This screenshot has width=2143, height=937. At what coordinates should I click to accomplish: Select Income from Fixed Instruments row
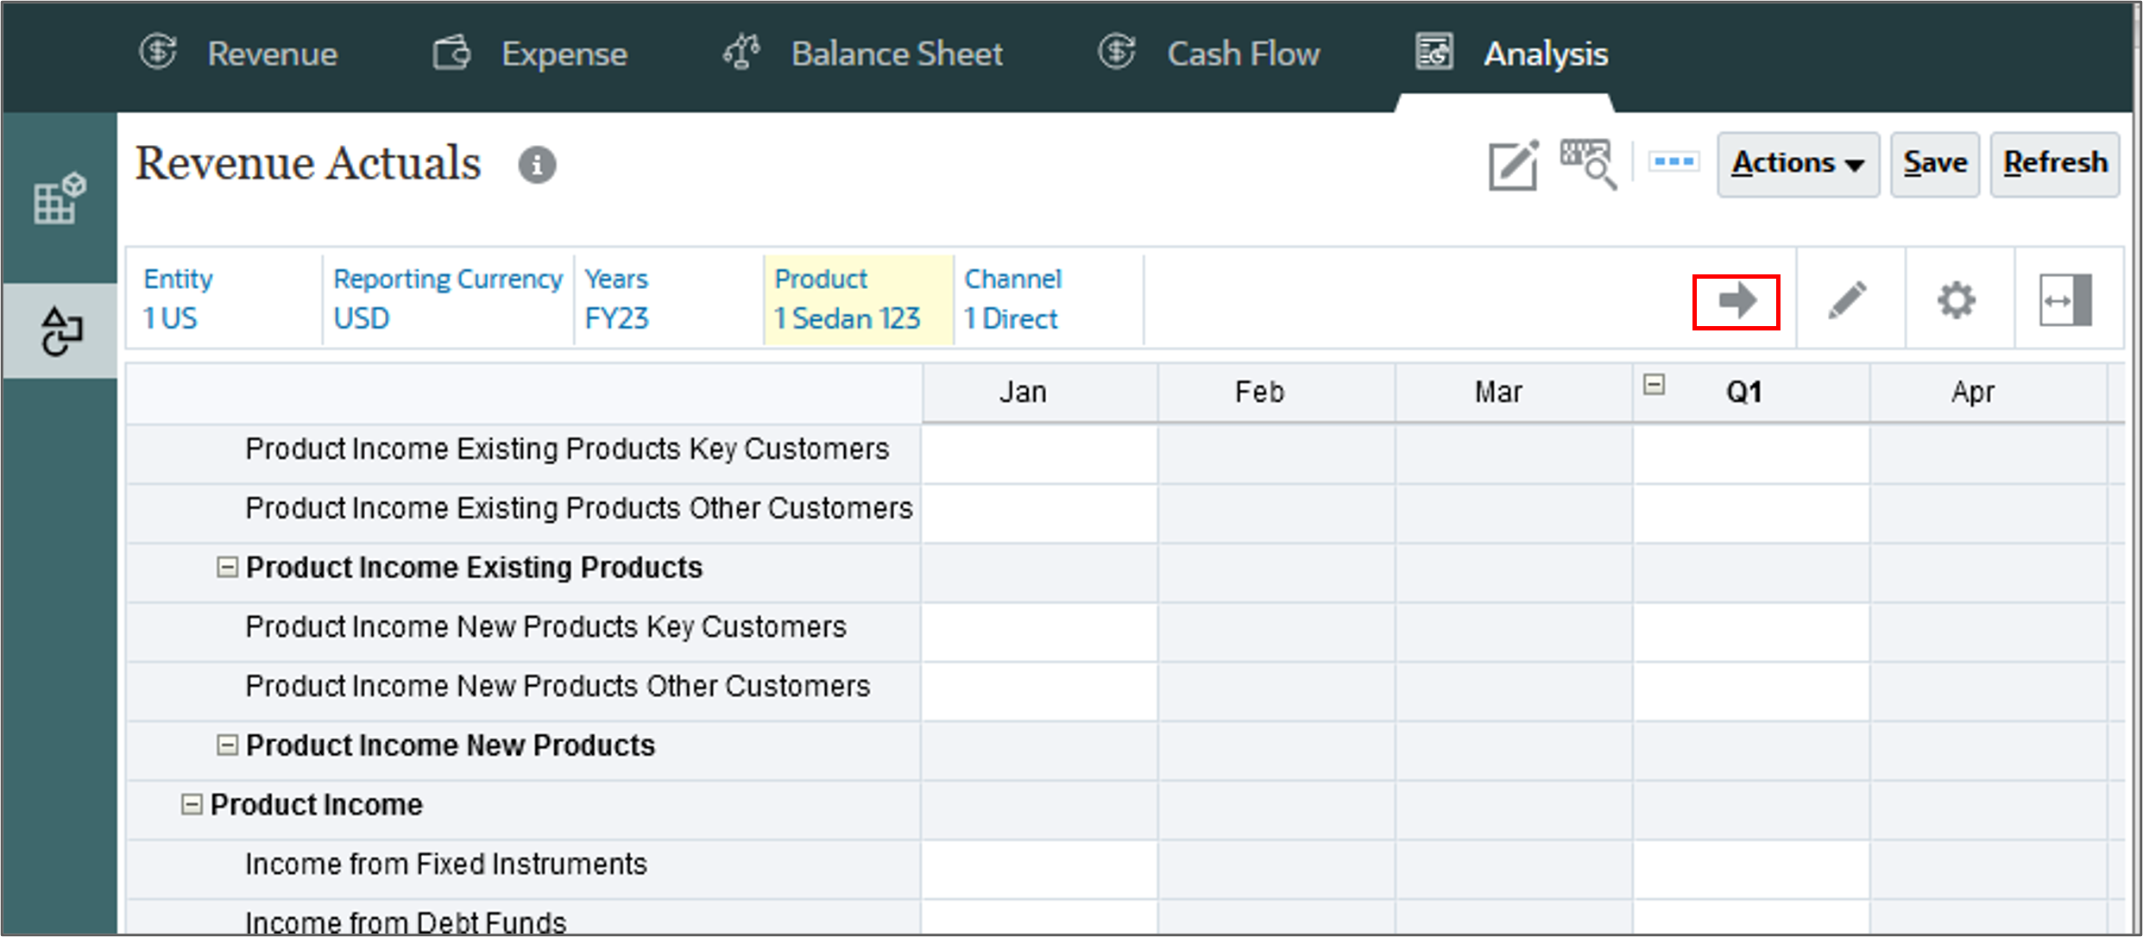click(x=524, y=869)
